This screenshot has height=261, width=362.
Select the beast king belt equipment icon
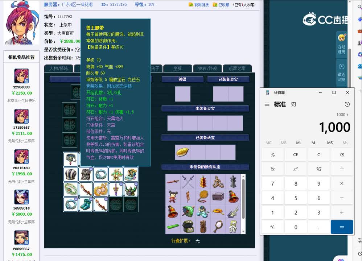pos(71,159)
